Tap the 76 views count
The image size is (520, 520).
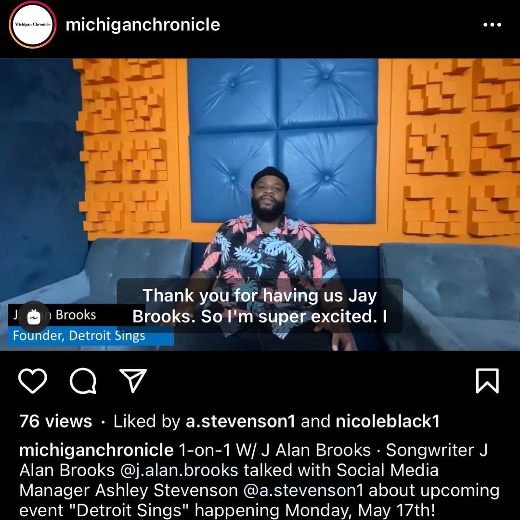point(55,421)
